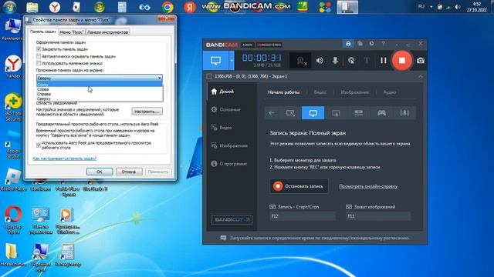Switch to the Начало работы tab
The image size is (494, 277).
(283, 92)
